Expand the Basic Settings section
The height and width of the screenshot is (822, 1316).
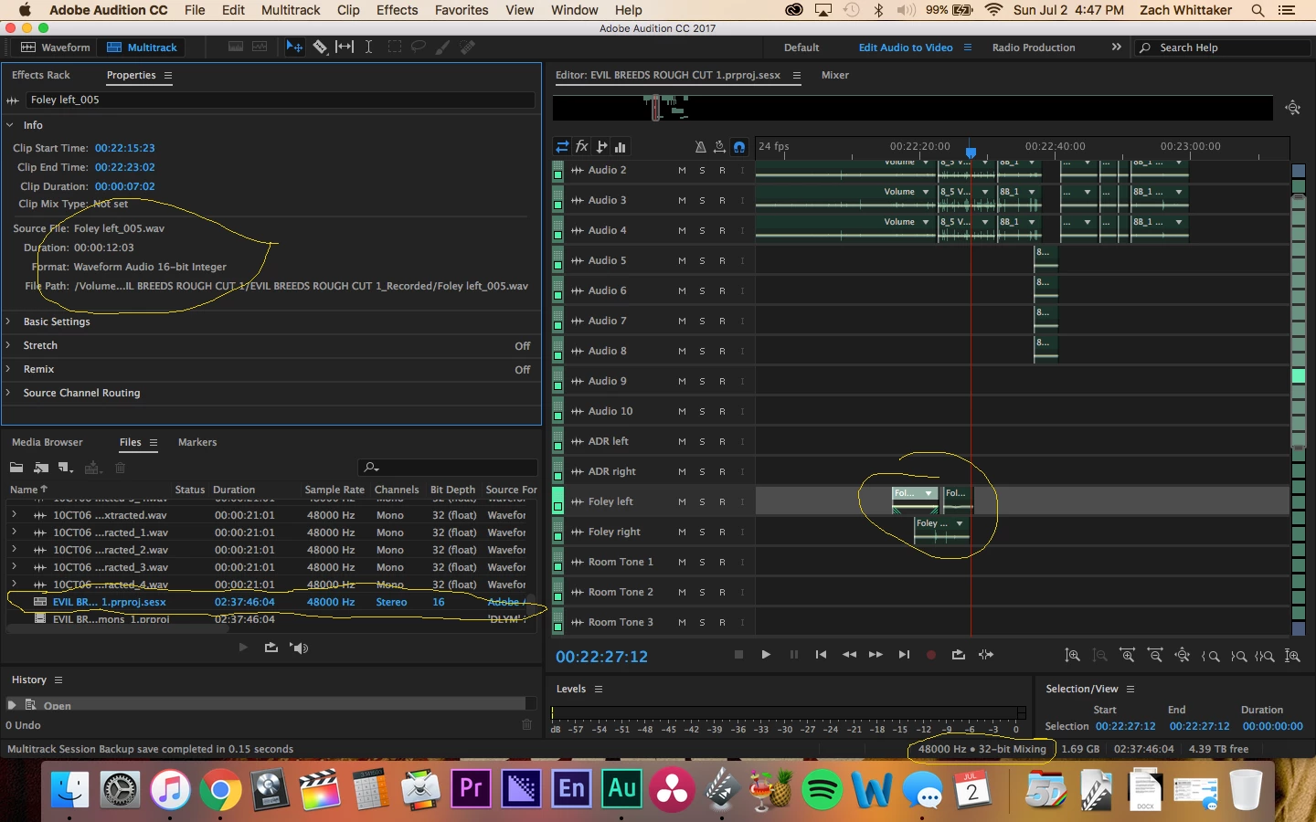[x=9, y=321]
